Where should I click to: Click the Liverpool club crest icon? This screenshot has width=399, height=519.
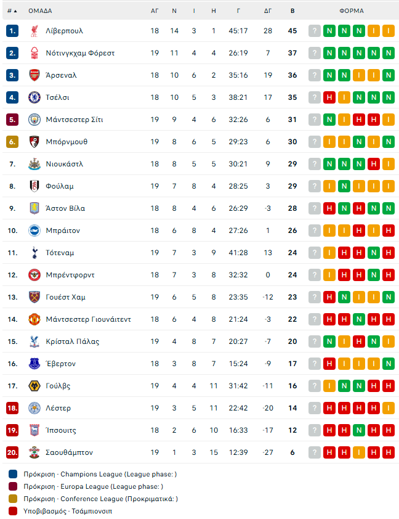tap(34, 31)
